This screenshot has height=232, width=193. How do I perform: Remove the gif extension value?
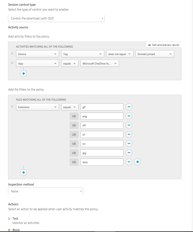point(129,107)
